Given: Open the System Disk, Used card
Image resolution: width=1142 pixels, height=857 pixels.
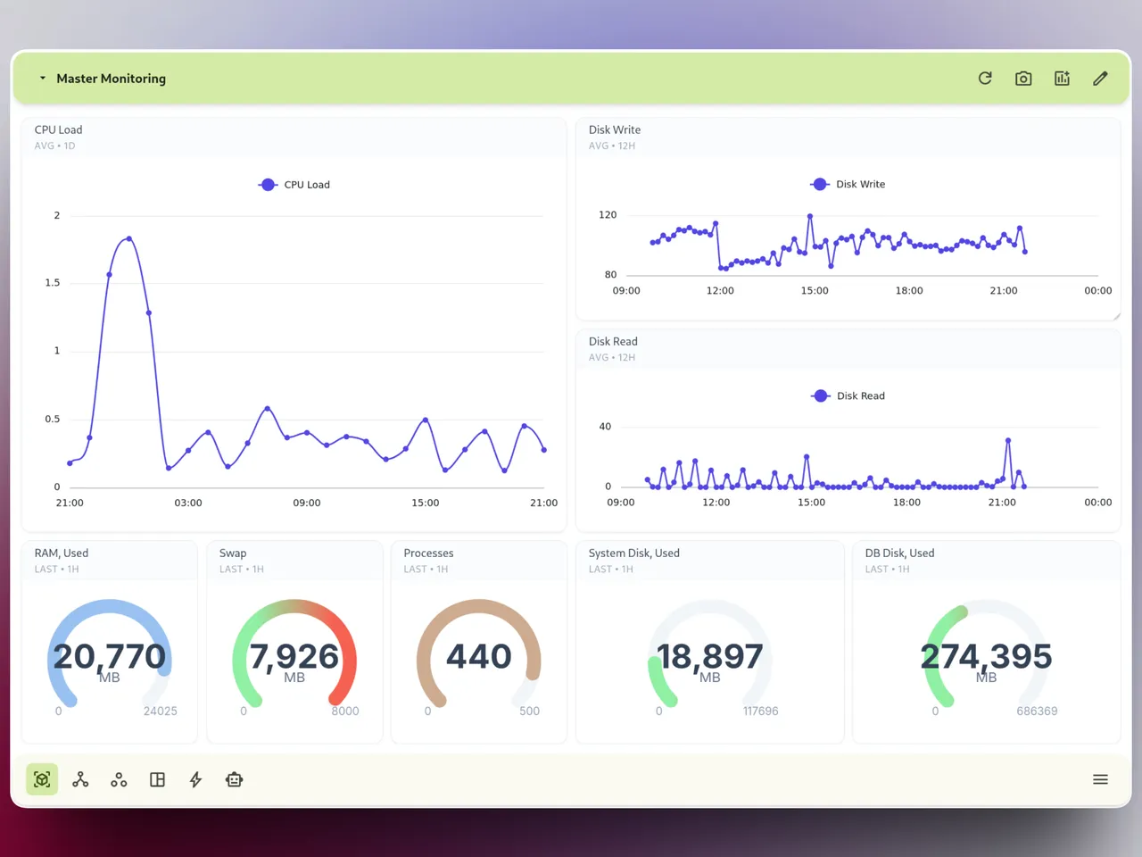Looking at the screenshot, I should [x=709, y=658].
